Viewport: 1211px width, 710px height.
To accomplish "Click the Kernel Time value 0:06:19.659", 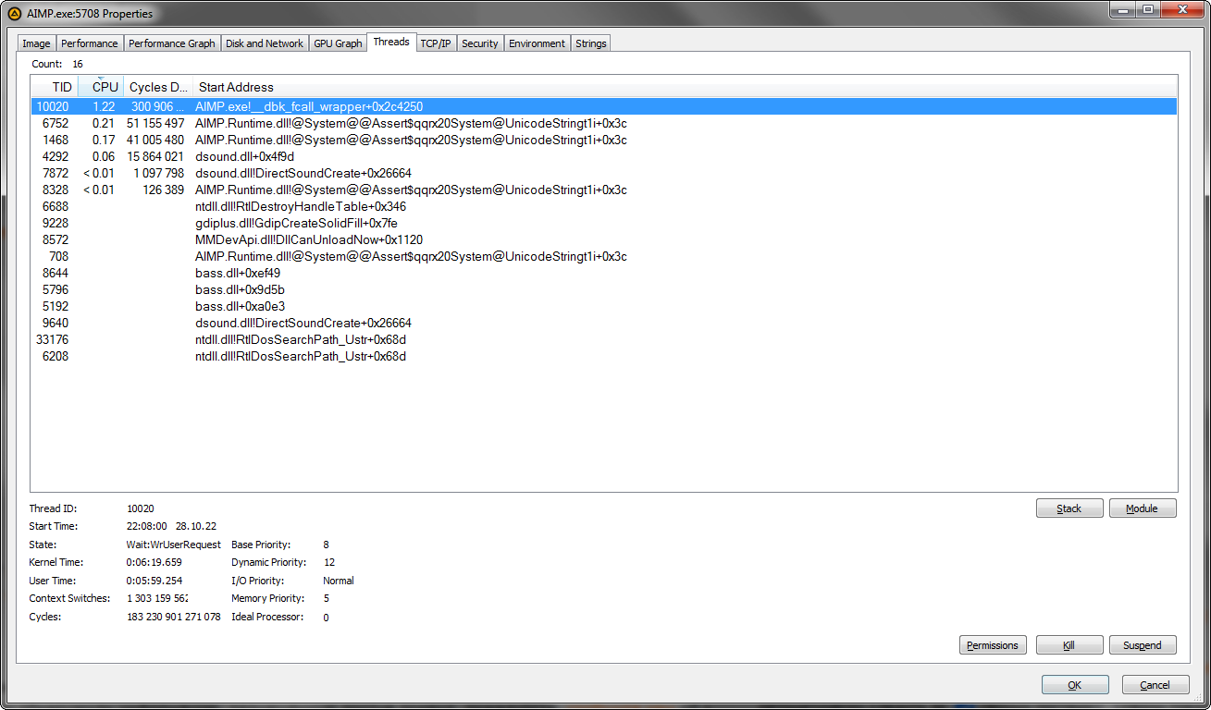I will (x=154, y=562).
